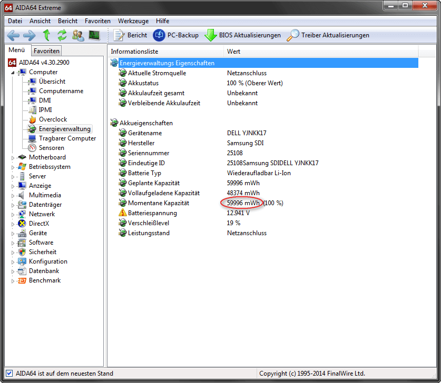Click the Wert column header
This screenshot has width=441, height=383.
tap(321, 52)
